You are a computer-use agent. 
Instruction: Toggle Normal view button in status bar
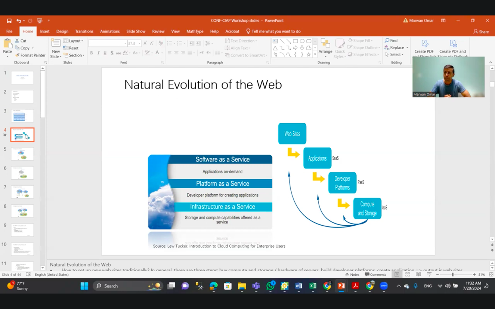(x=397, y=275)
